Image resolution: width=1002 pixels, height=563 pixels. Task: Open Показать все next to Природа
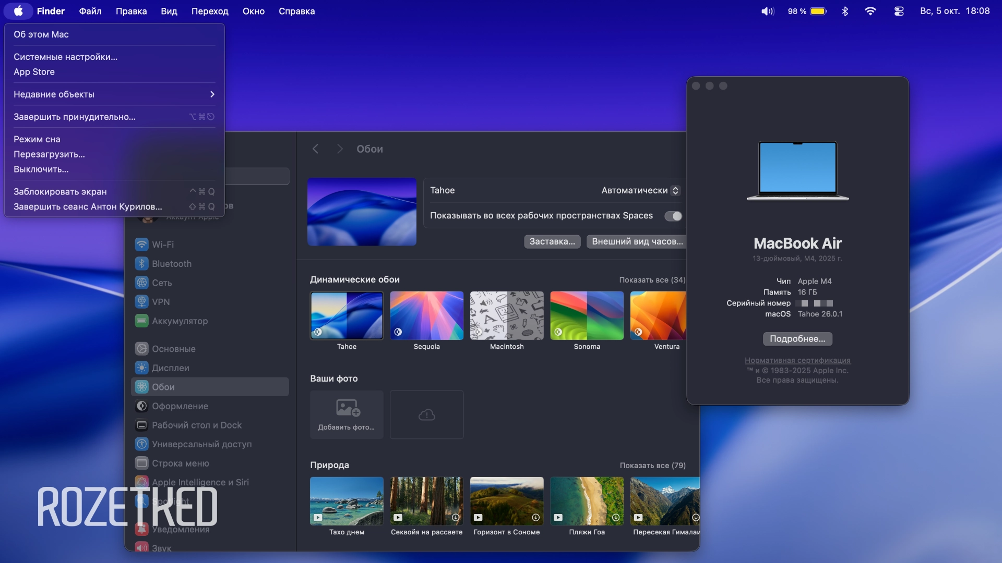pos(652,465)
